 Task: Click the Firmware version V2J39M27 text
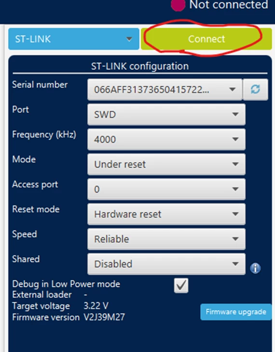pyautogui.click(x=104, y=317)
